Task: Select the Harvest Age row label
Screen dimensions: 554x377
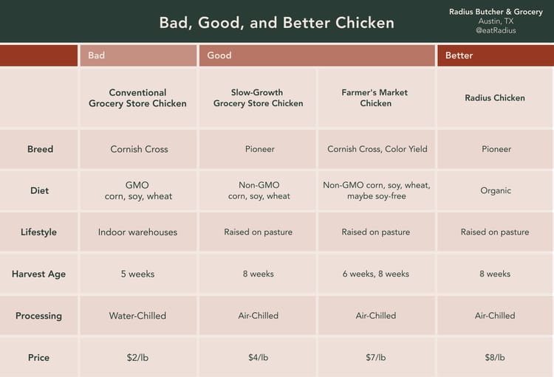Action: point(39,274)
